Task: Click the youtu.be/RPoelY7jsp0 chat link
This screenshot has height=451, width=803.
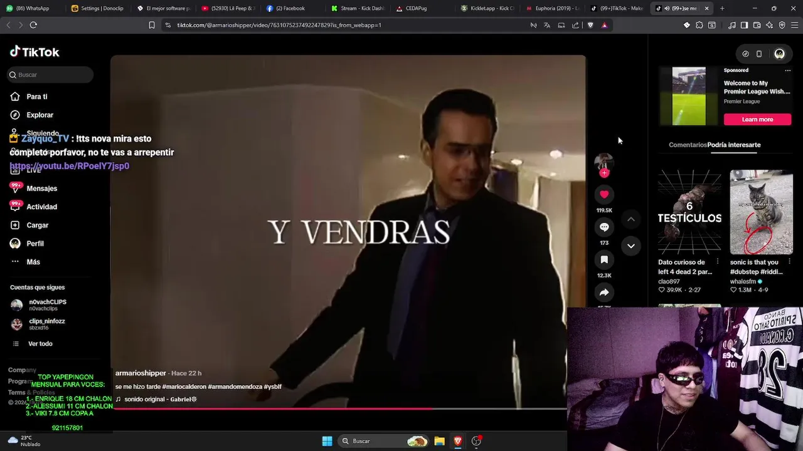Action: coord(70,166)
